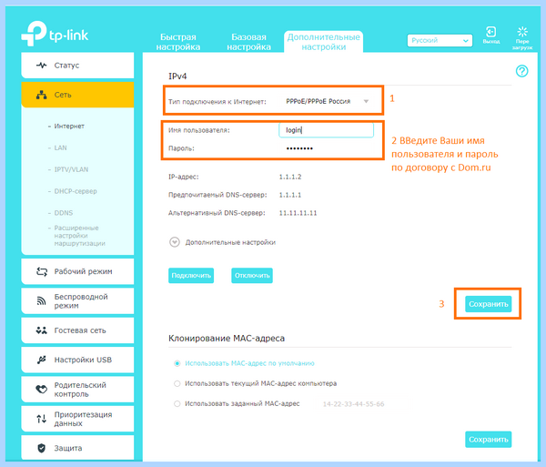
Task: Click the Настройки USB plug icon
Action: click(x=42, y=360)
